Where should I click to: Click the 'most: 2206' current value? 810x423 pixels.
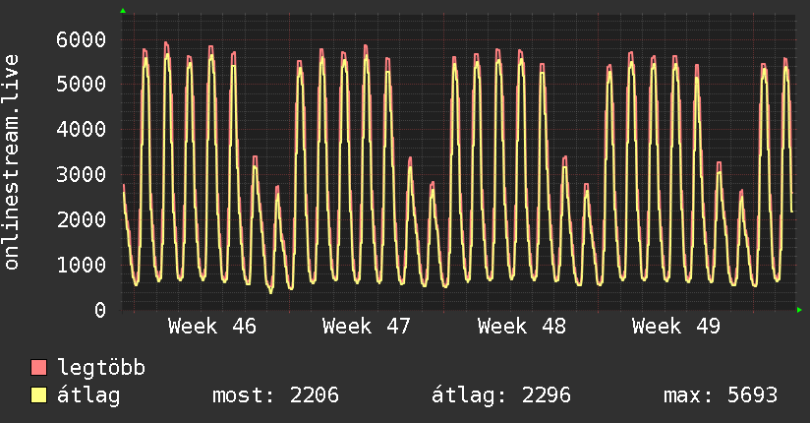coord(275,396)
